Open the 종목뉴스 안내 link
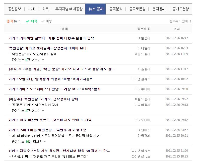Image resolution: width=197 pixels, height=161 pixels. (x=178, y=21)
